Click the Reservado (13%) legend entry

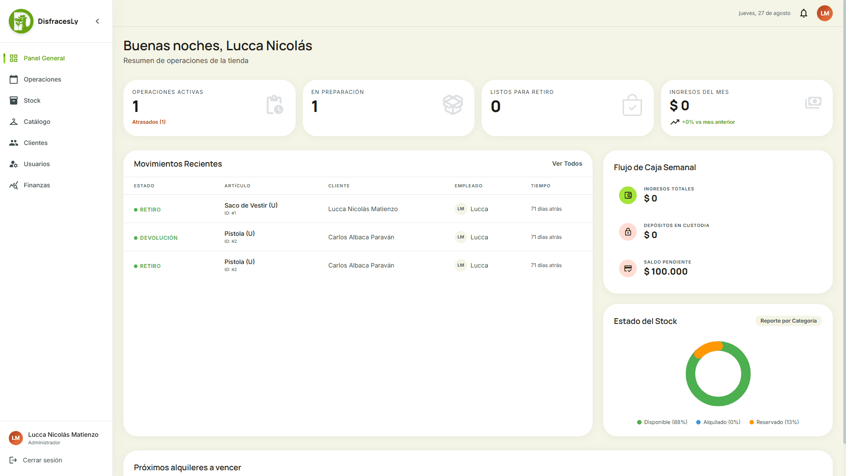tap(774, 422)
